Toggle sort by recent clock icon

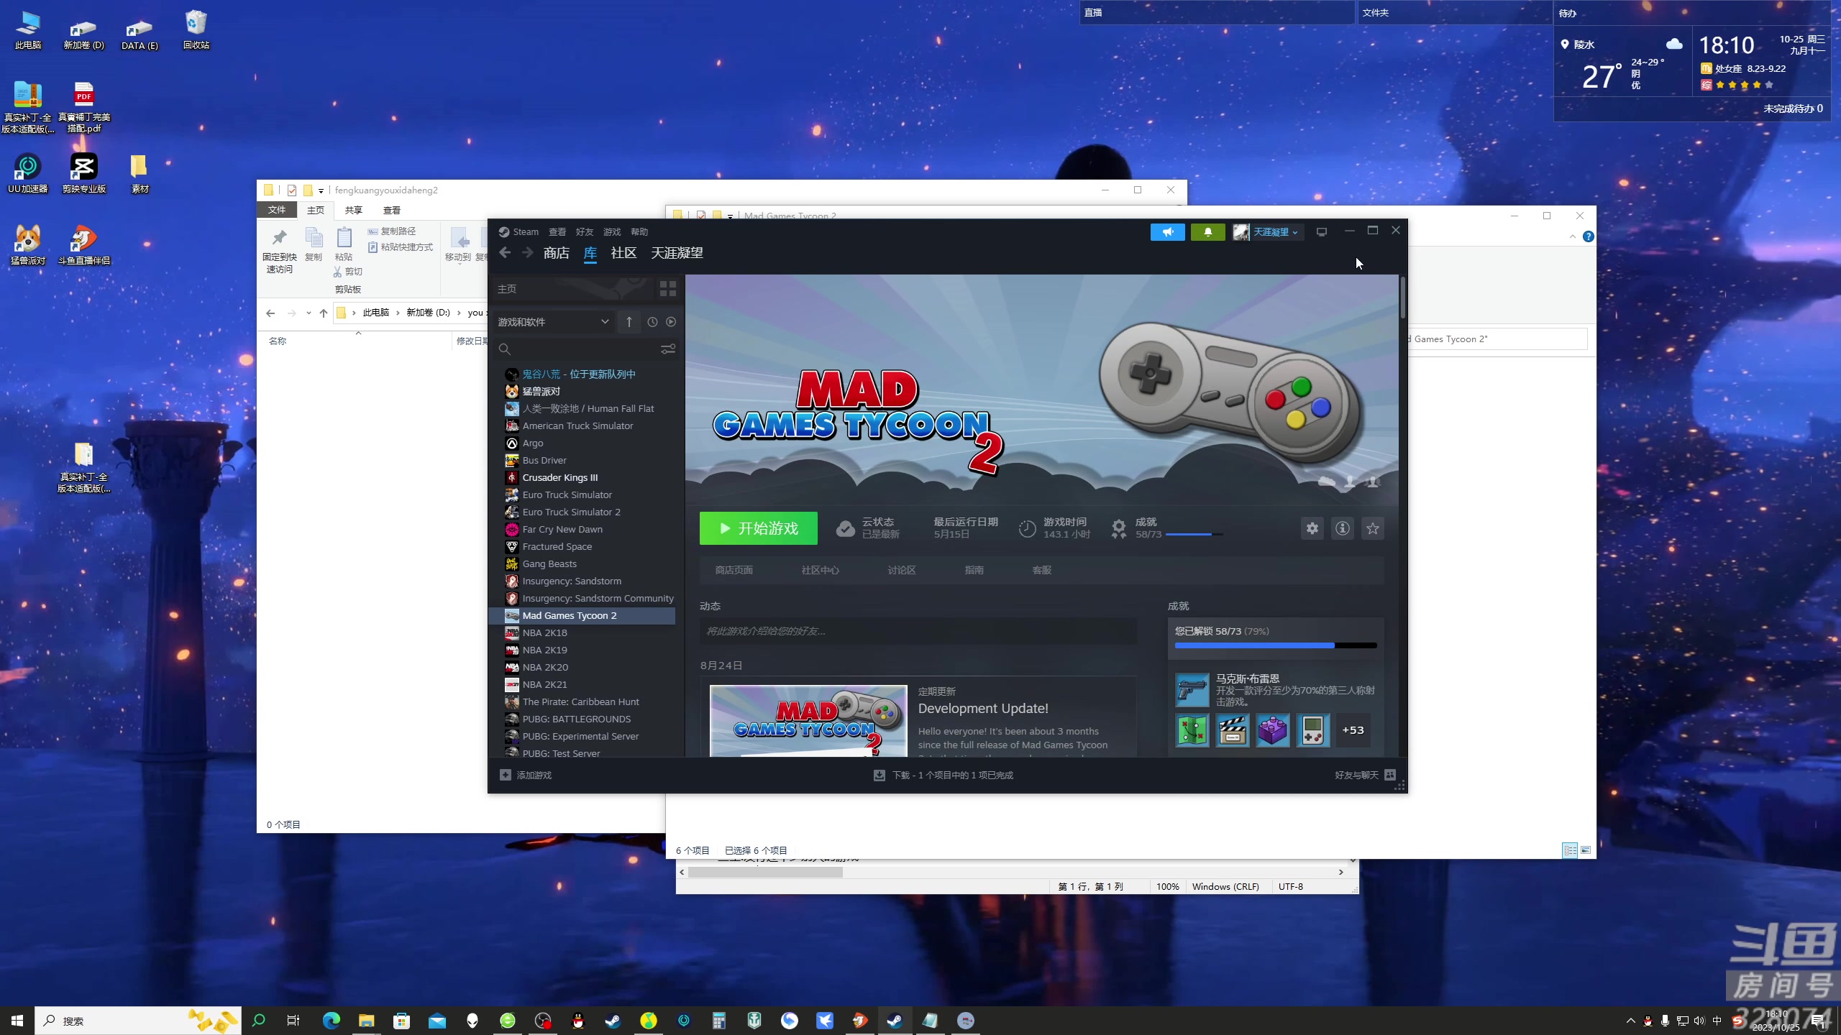652,322
